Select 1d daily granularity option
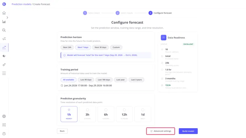246x138 pixels. coord(143,114)
